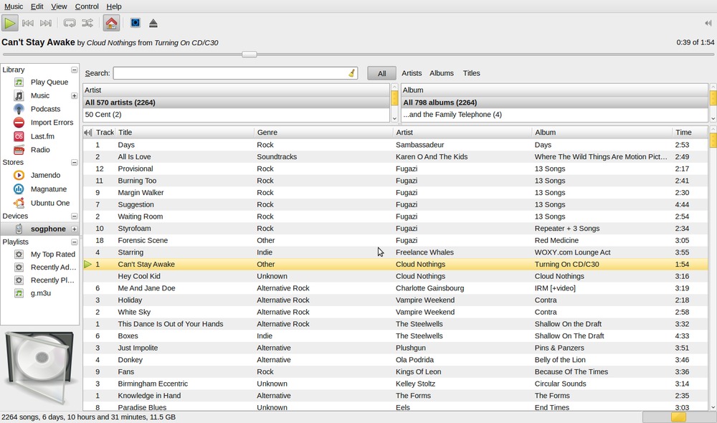Image resolution: width=717 pixels, height=423 pixels.
Task: Filter search by Artists
Action: click(x=412, y=73)
